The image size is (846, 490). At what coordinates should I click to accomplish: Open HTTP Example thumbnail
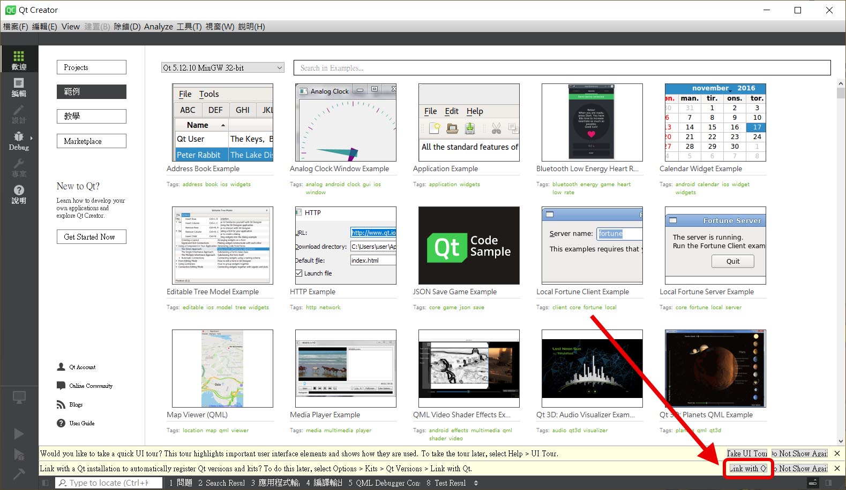click(346, 246)
